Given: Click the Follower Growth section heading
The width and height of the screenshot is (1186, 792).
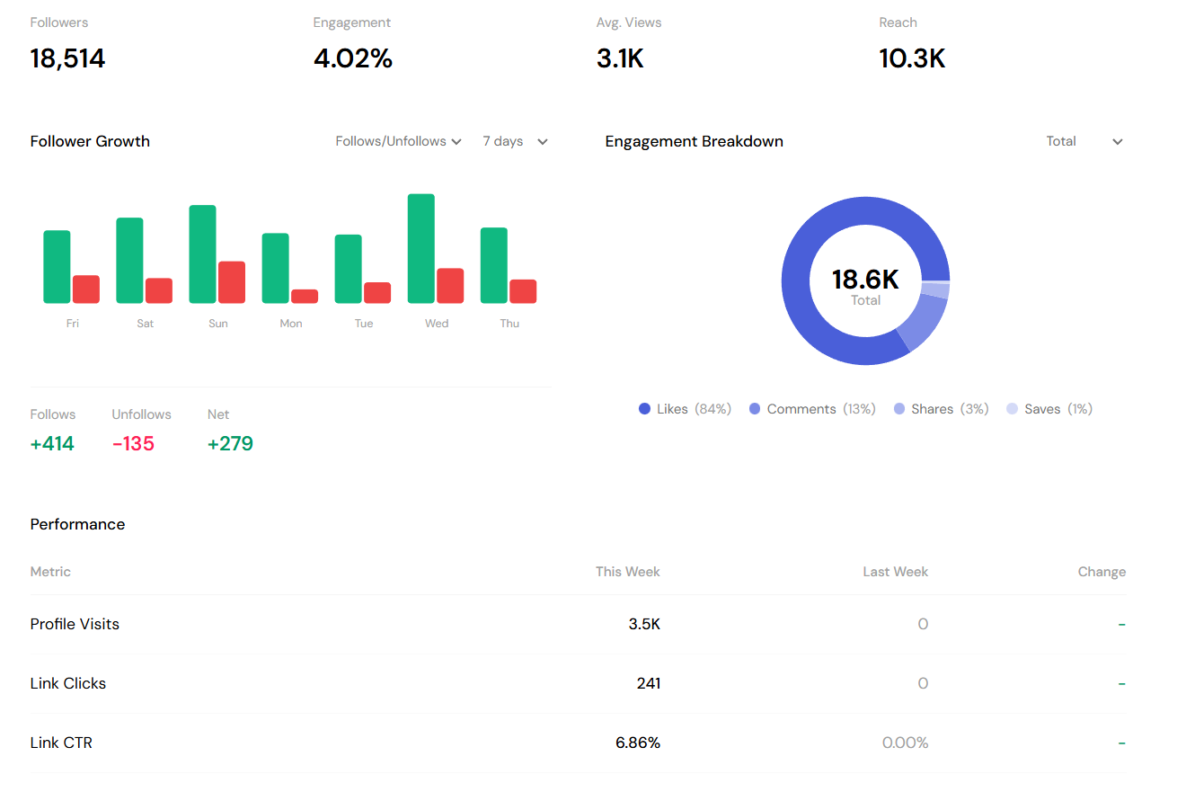Looking at the screenshot, I should (90, 141).
